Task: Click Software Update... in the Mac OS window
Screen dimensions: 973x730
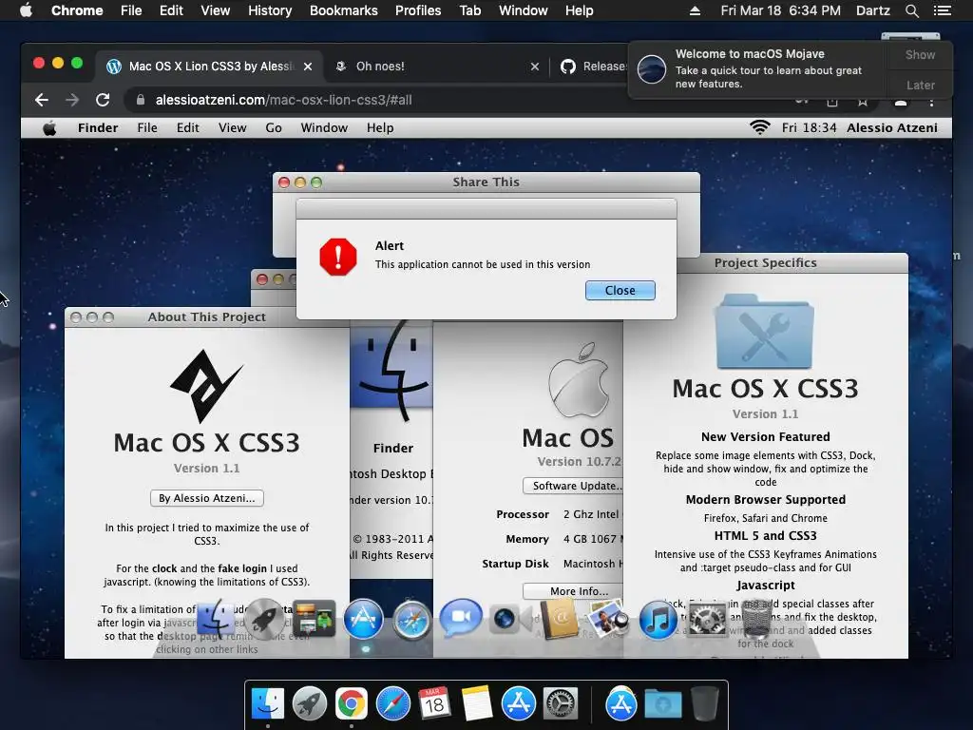Action: tap(573, 486)
